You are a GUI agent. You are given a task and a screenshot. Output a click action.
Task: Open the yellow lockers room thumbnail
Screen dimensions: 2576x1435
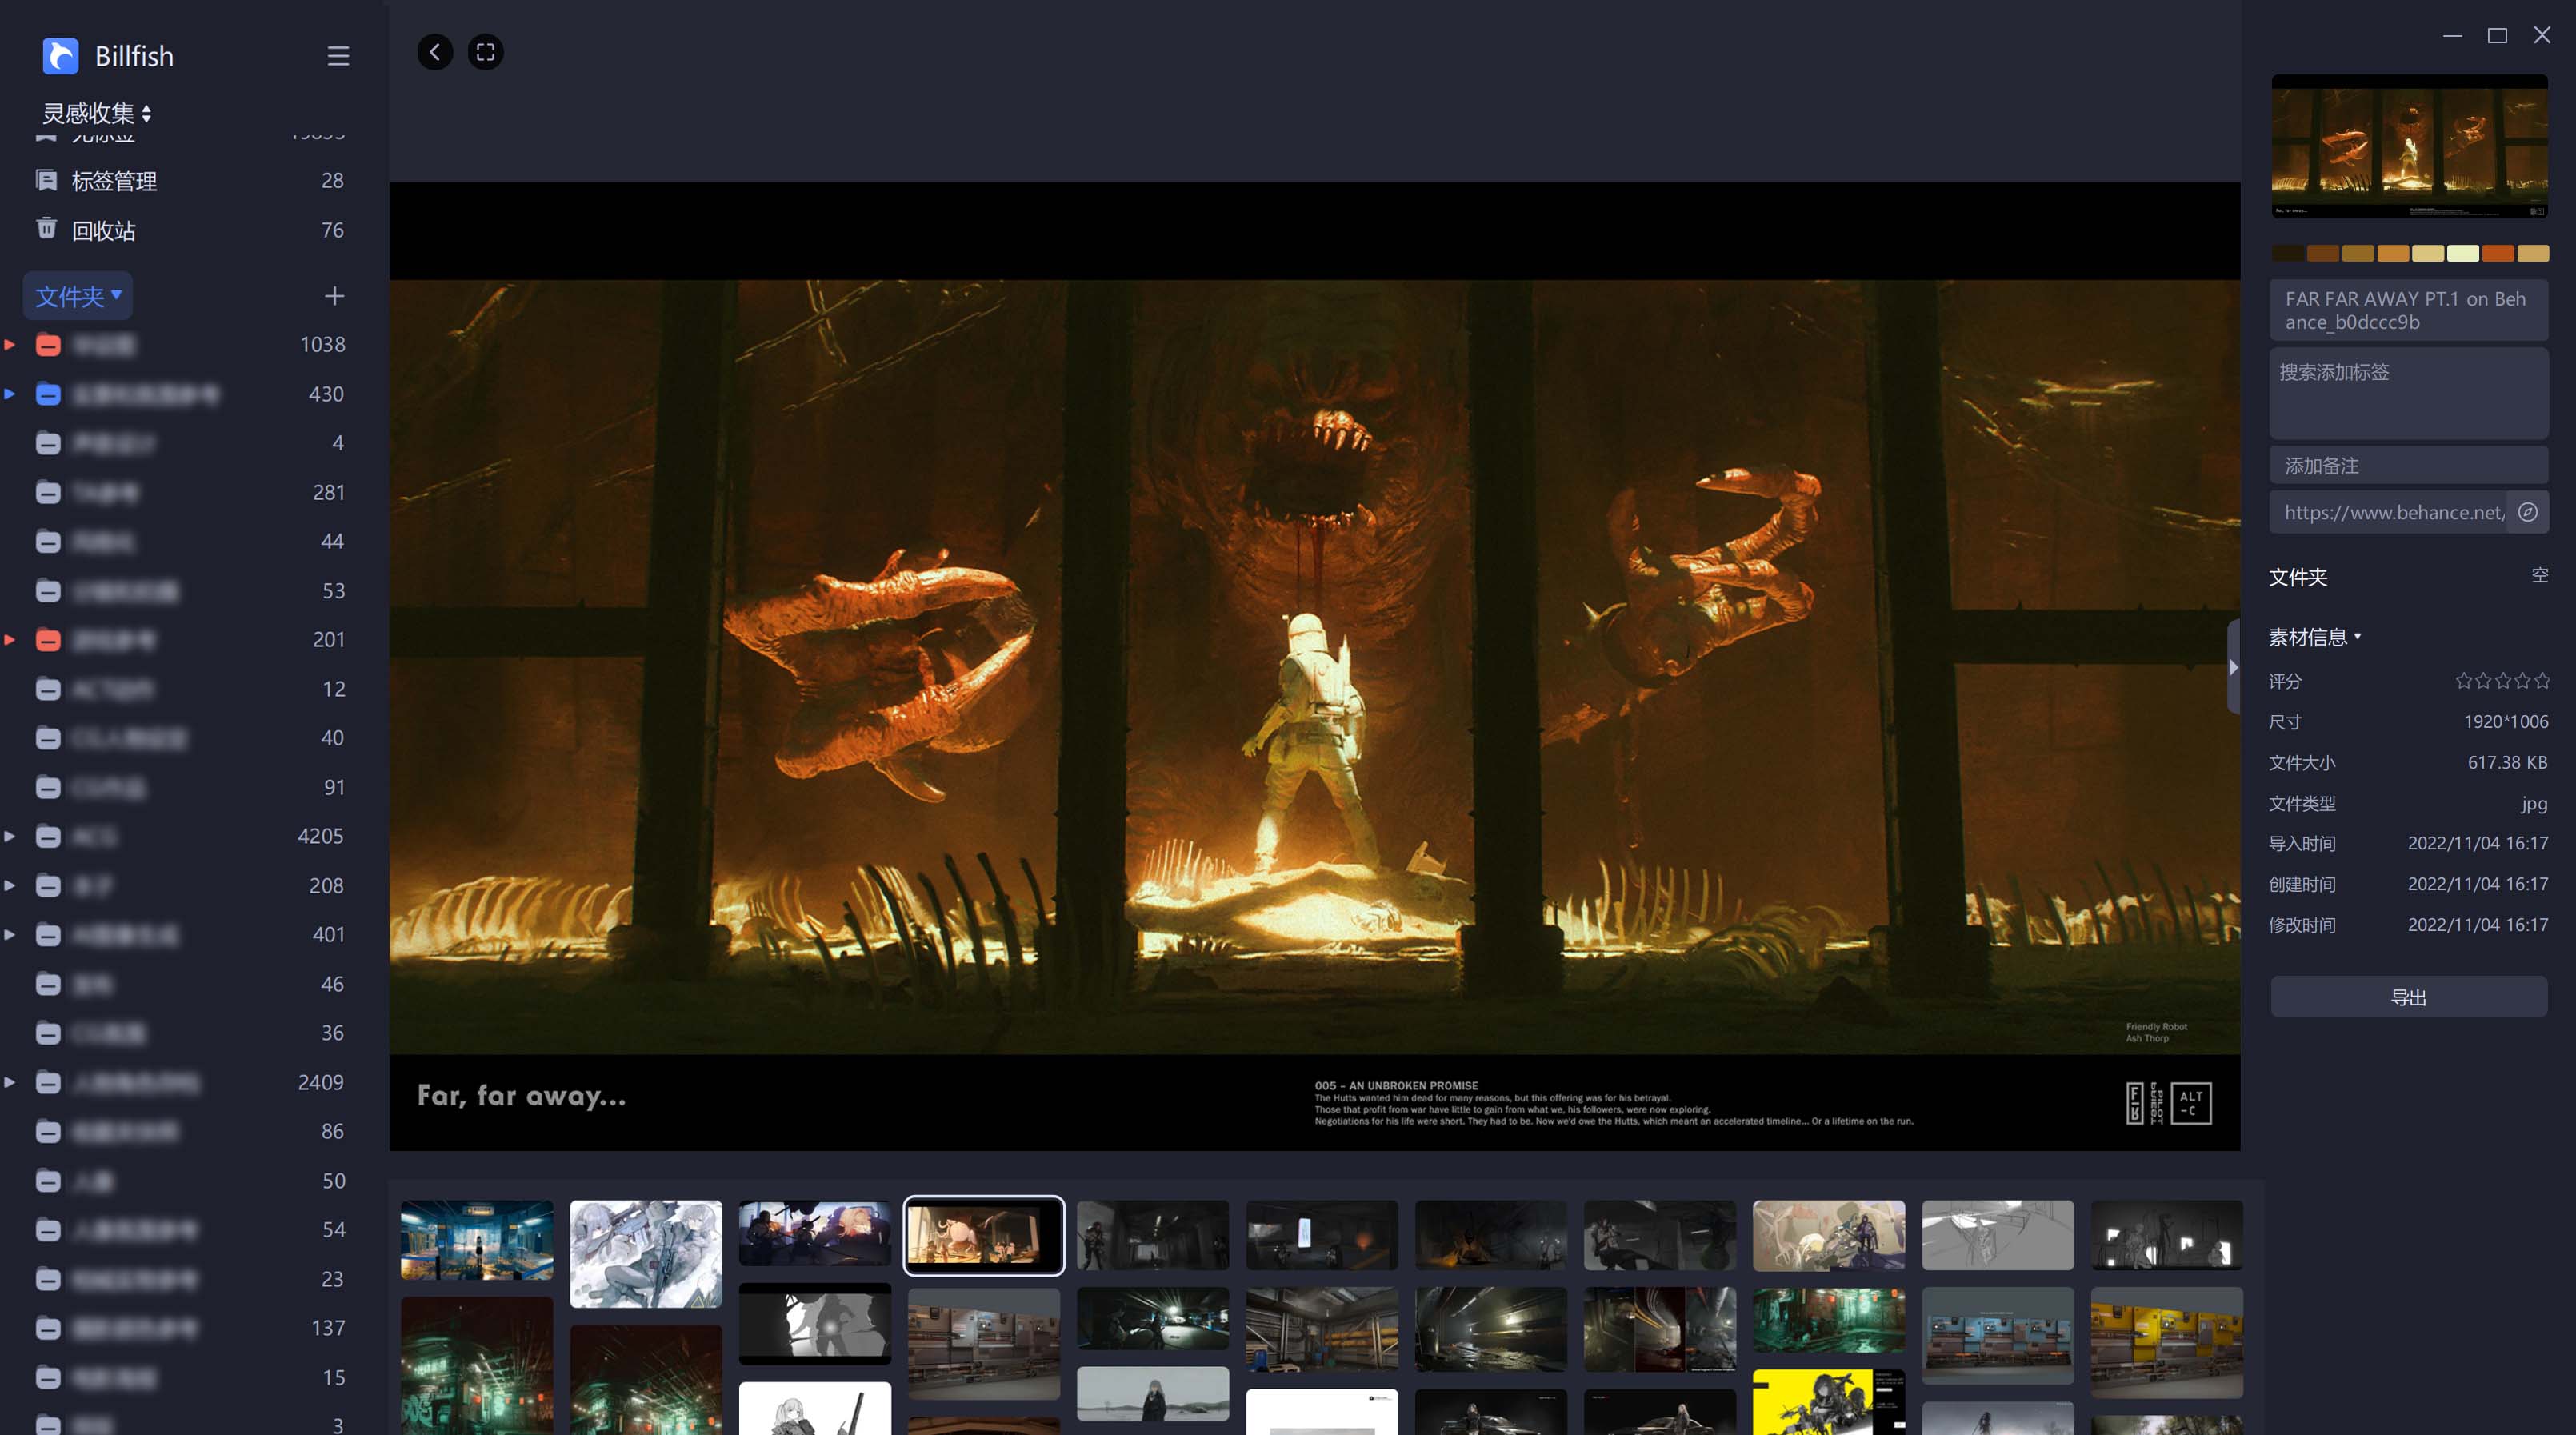[2167, 1342]
